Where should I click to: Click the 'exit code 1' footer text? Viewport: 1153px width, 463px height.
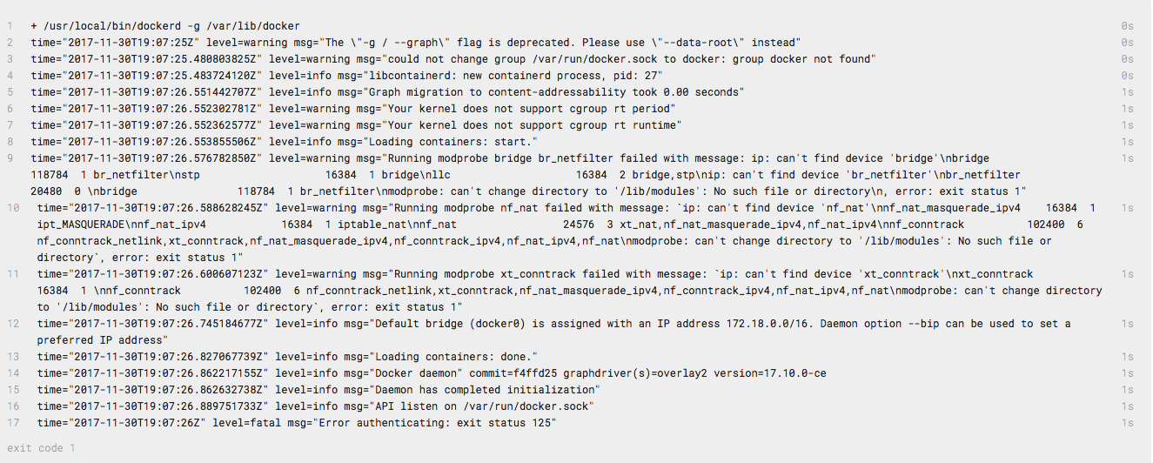pyautogui.click(x=42, y=448)
